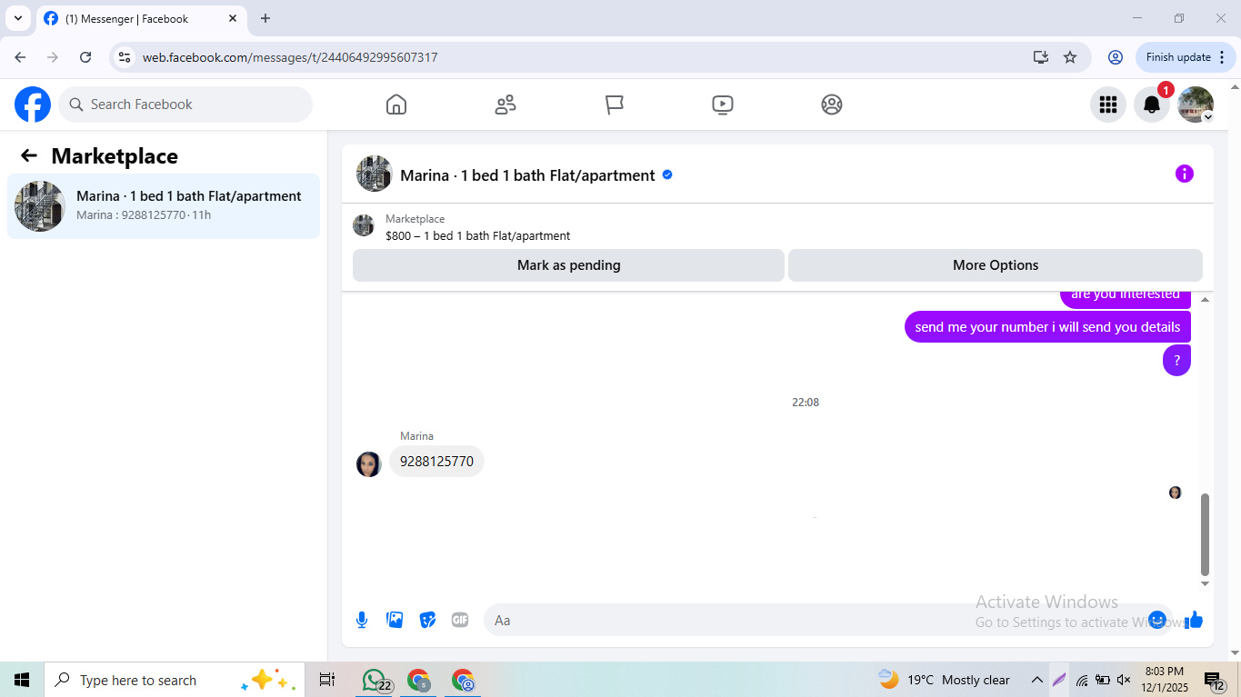This screenshot has height=697, width=1241.
Task: Open the Video play icon tab
Action: point(723,105)
